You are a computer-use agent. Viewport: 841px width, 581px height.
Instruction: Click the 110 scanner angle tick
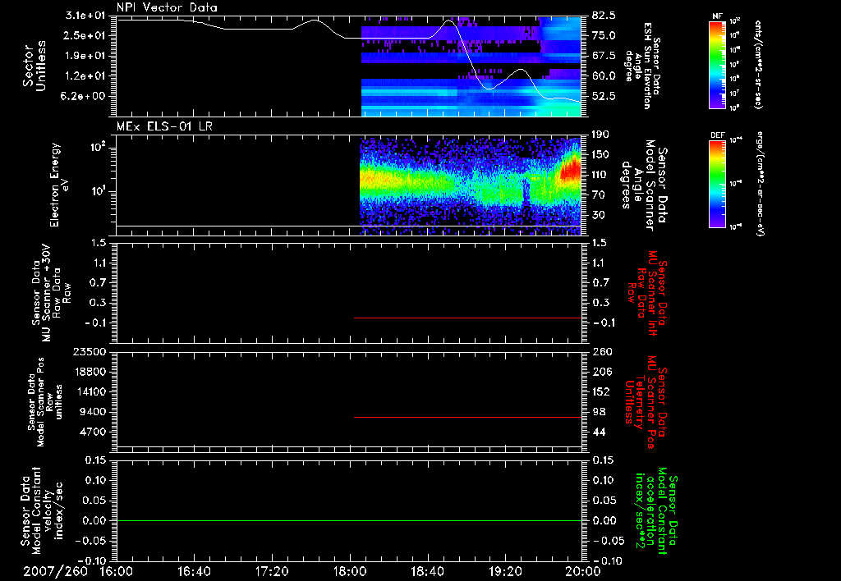tap(601, 175)
